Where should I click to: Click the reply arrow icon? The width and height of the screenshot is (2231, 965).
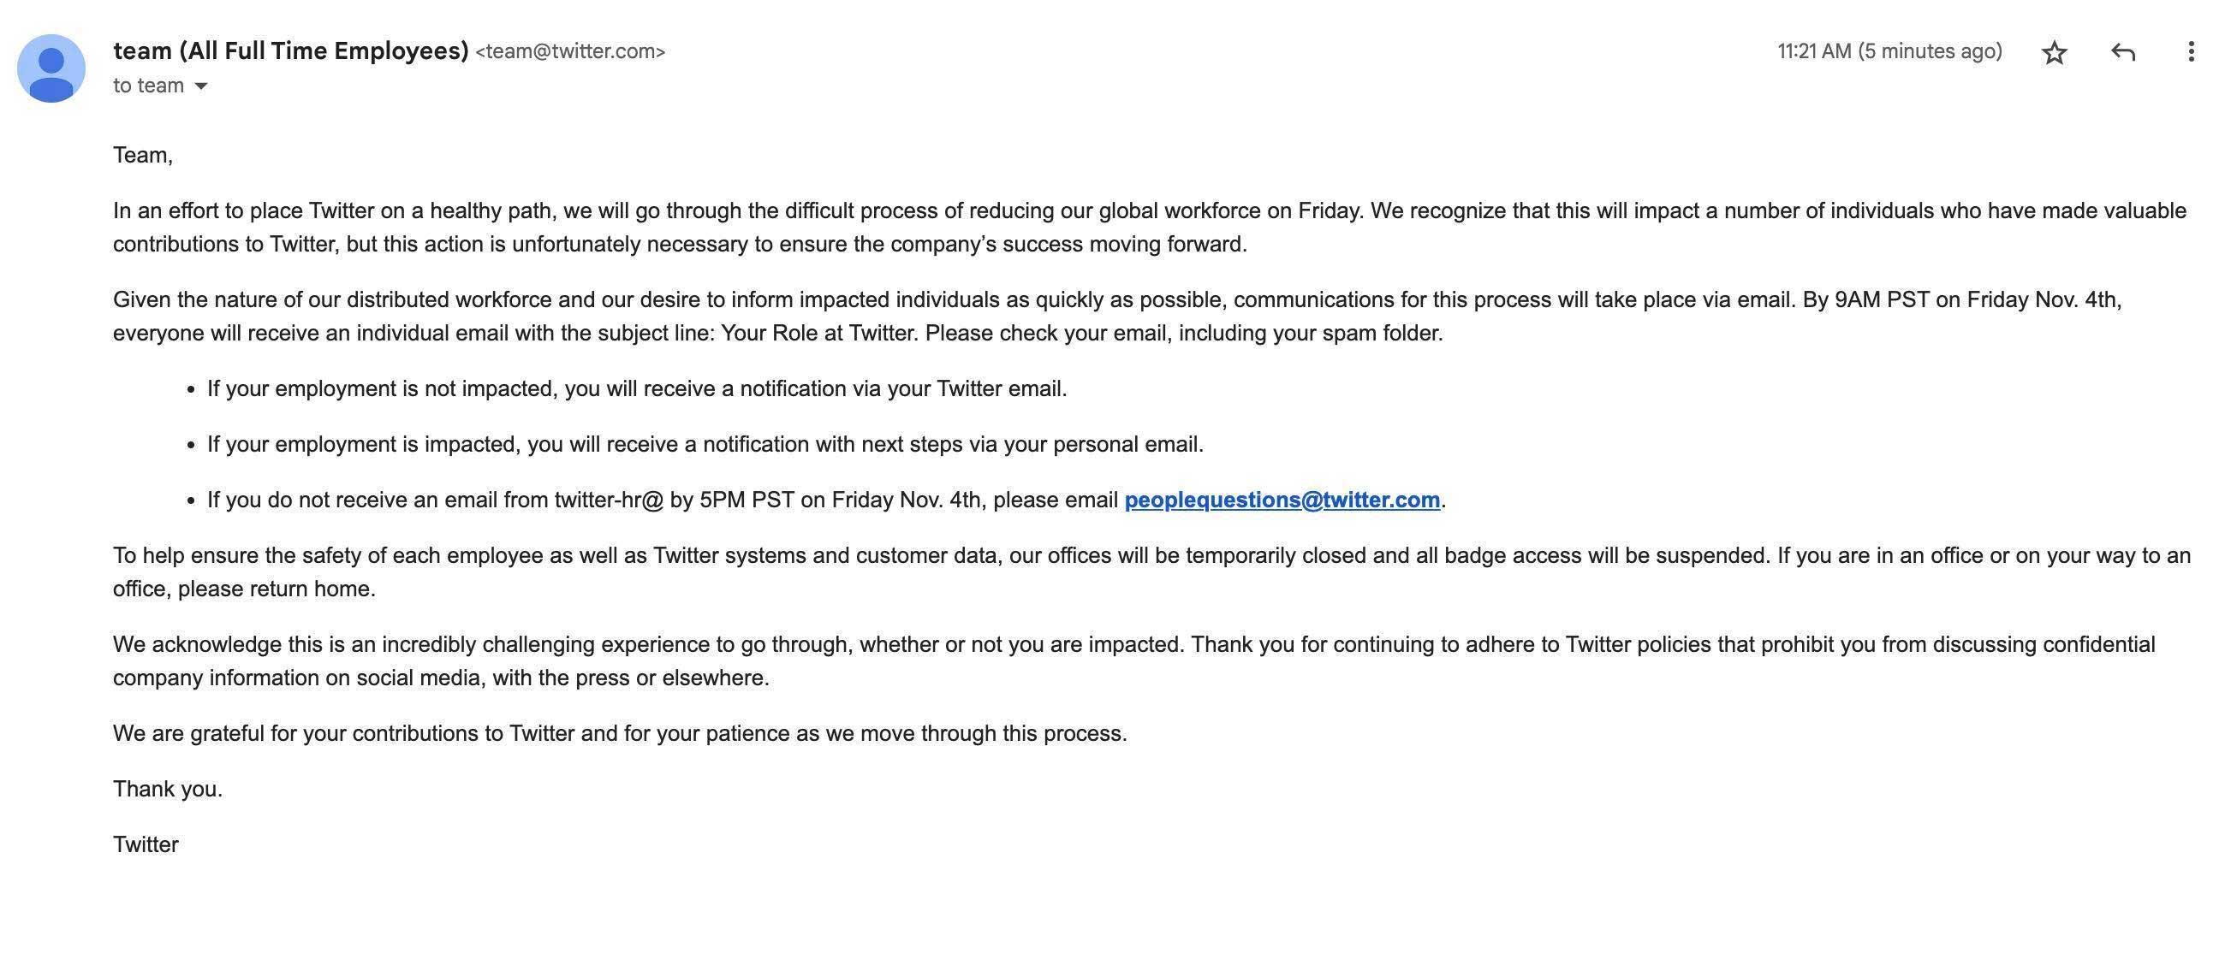[x=2123, y=53]
